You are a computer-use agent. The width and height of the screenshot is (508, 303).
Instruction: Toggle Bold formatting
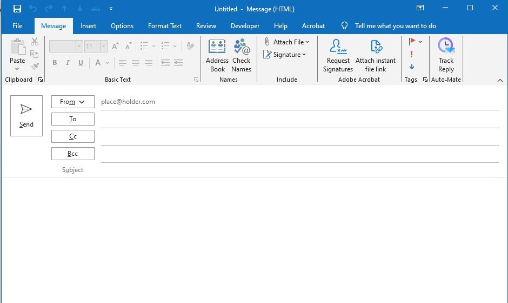(55, 63)
